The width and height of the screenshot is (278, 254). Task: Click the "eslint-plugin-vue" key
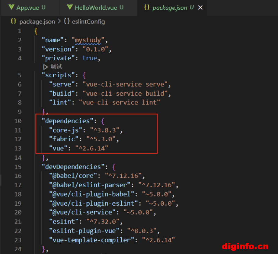[84, 231]
